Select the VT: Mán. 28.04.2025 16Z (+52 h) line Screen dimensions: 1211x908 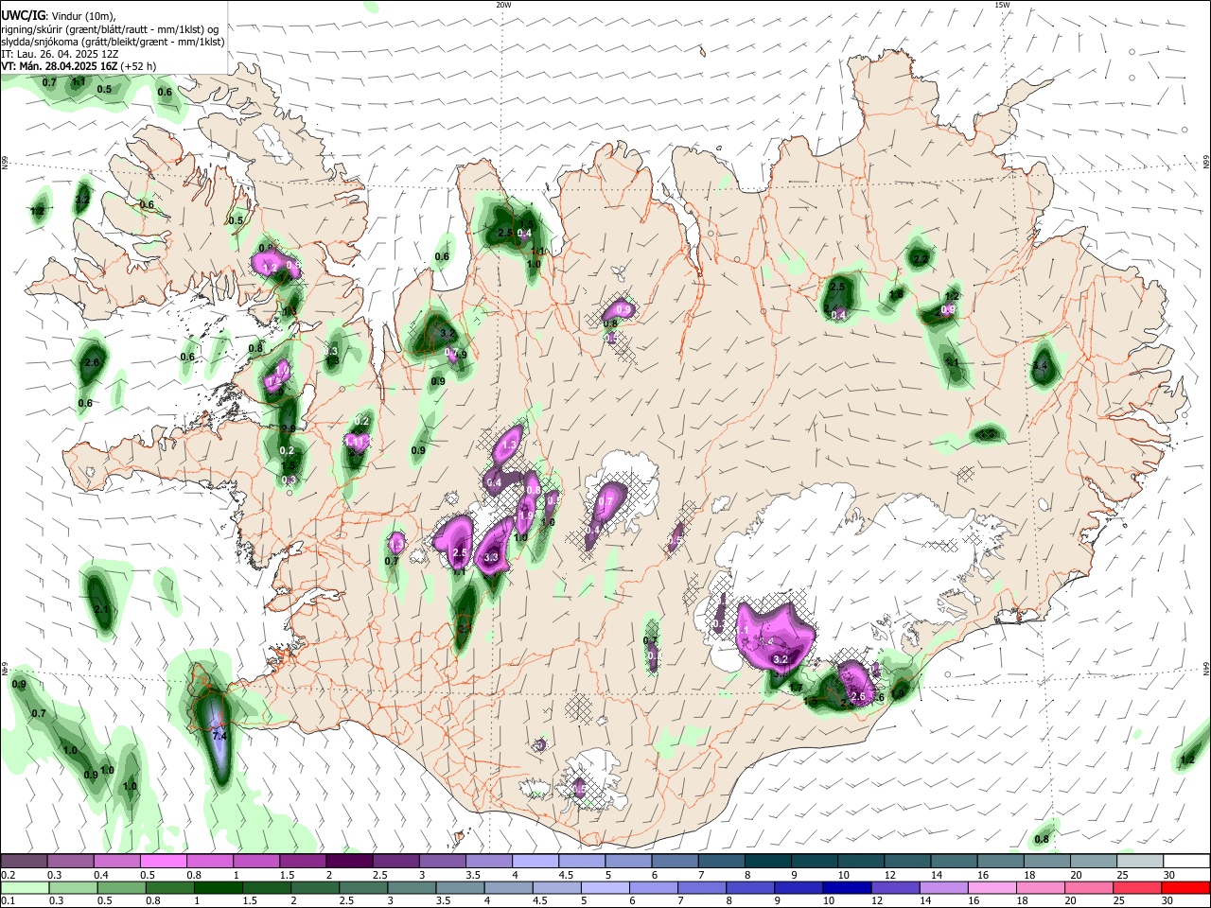point(79,66)
